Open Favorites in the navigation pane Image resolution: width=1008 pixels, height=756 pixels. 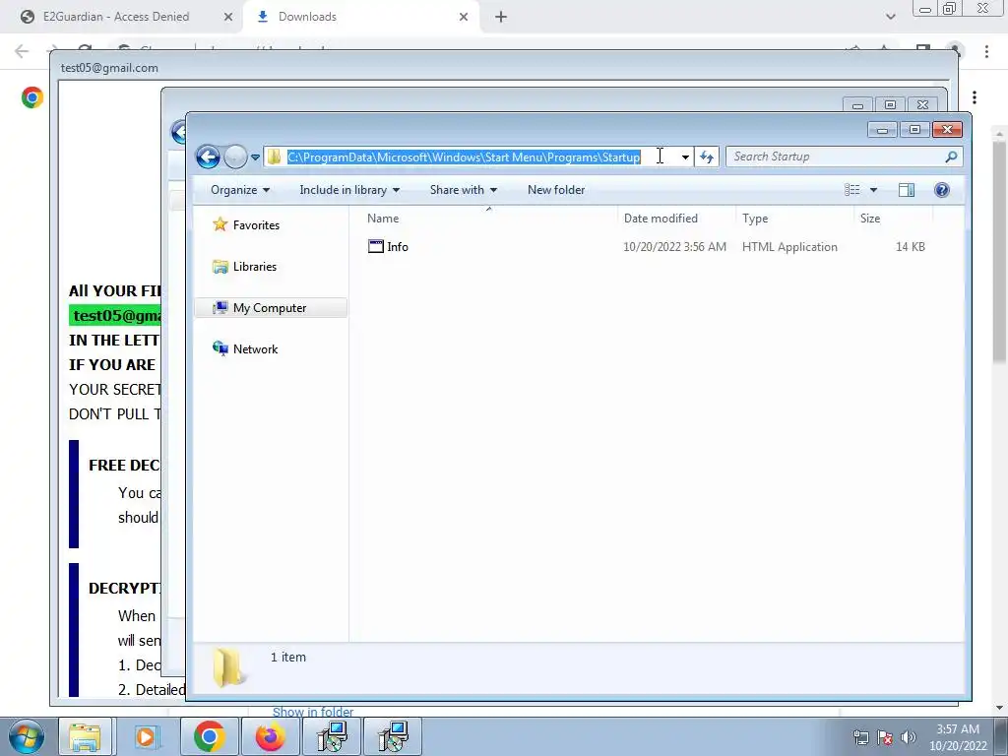coord(256,225)
